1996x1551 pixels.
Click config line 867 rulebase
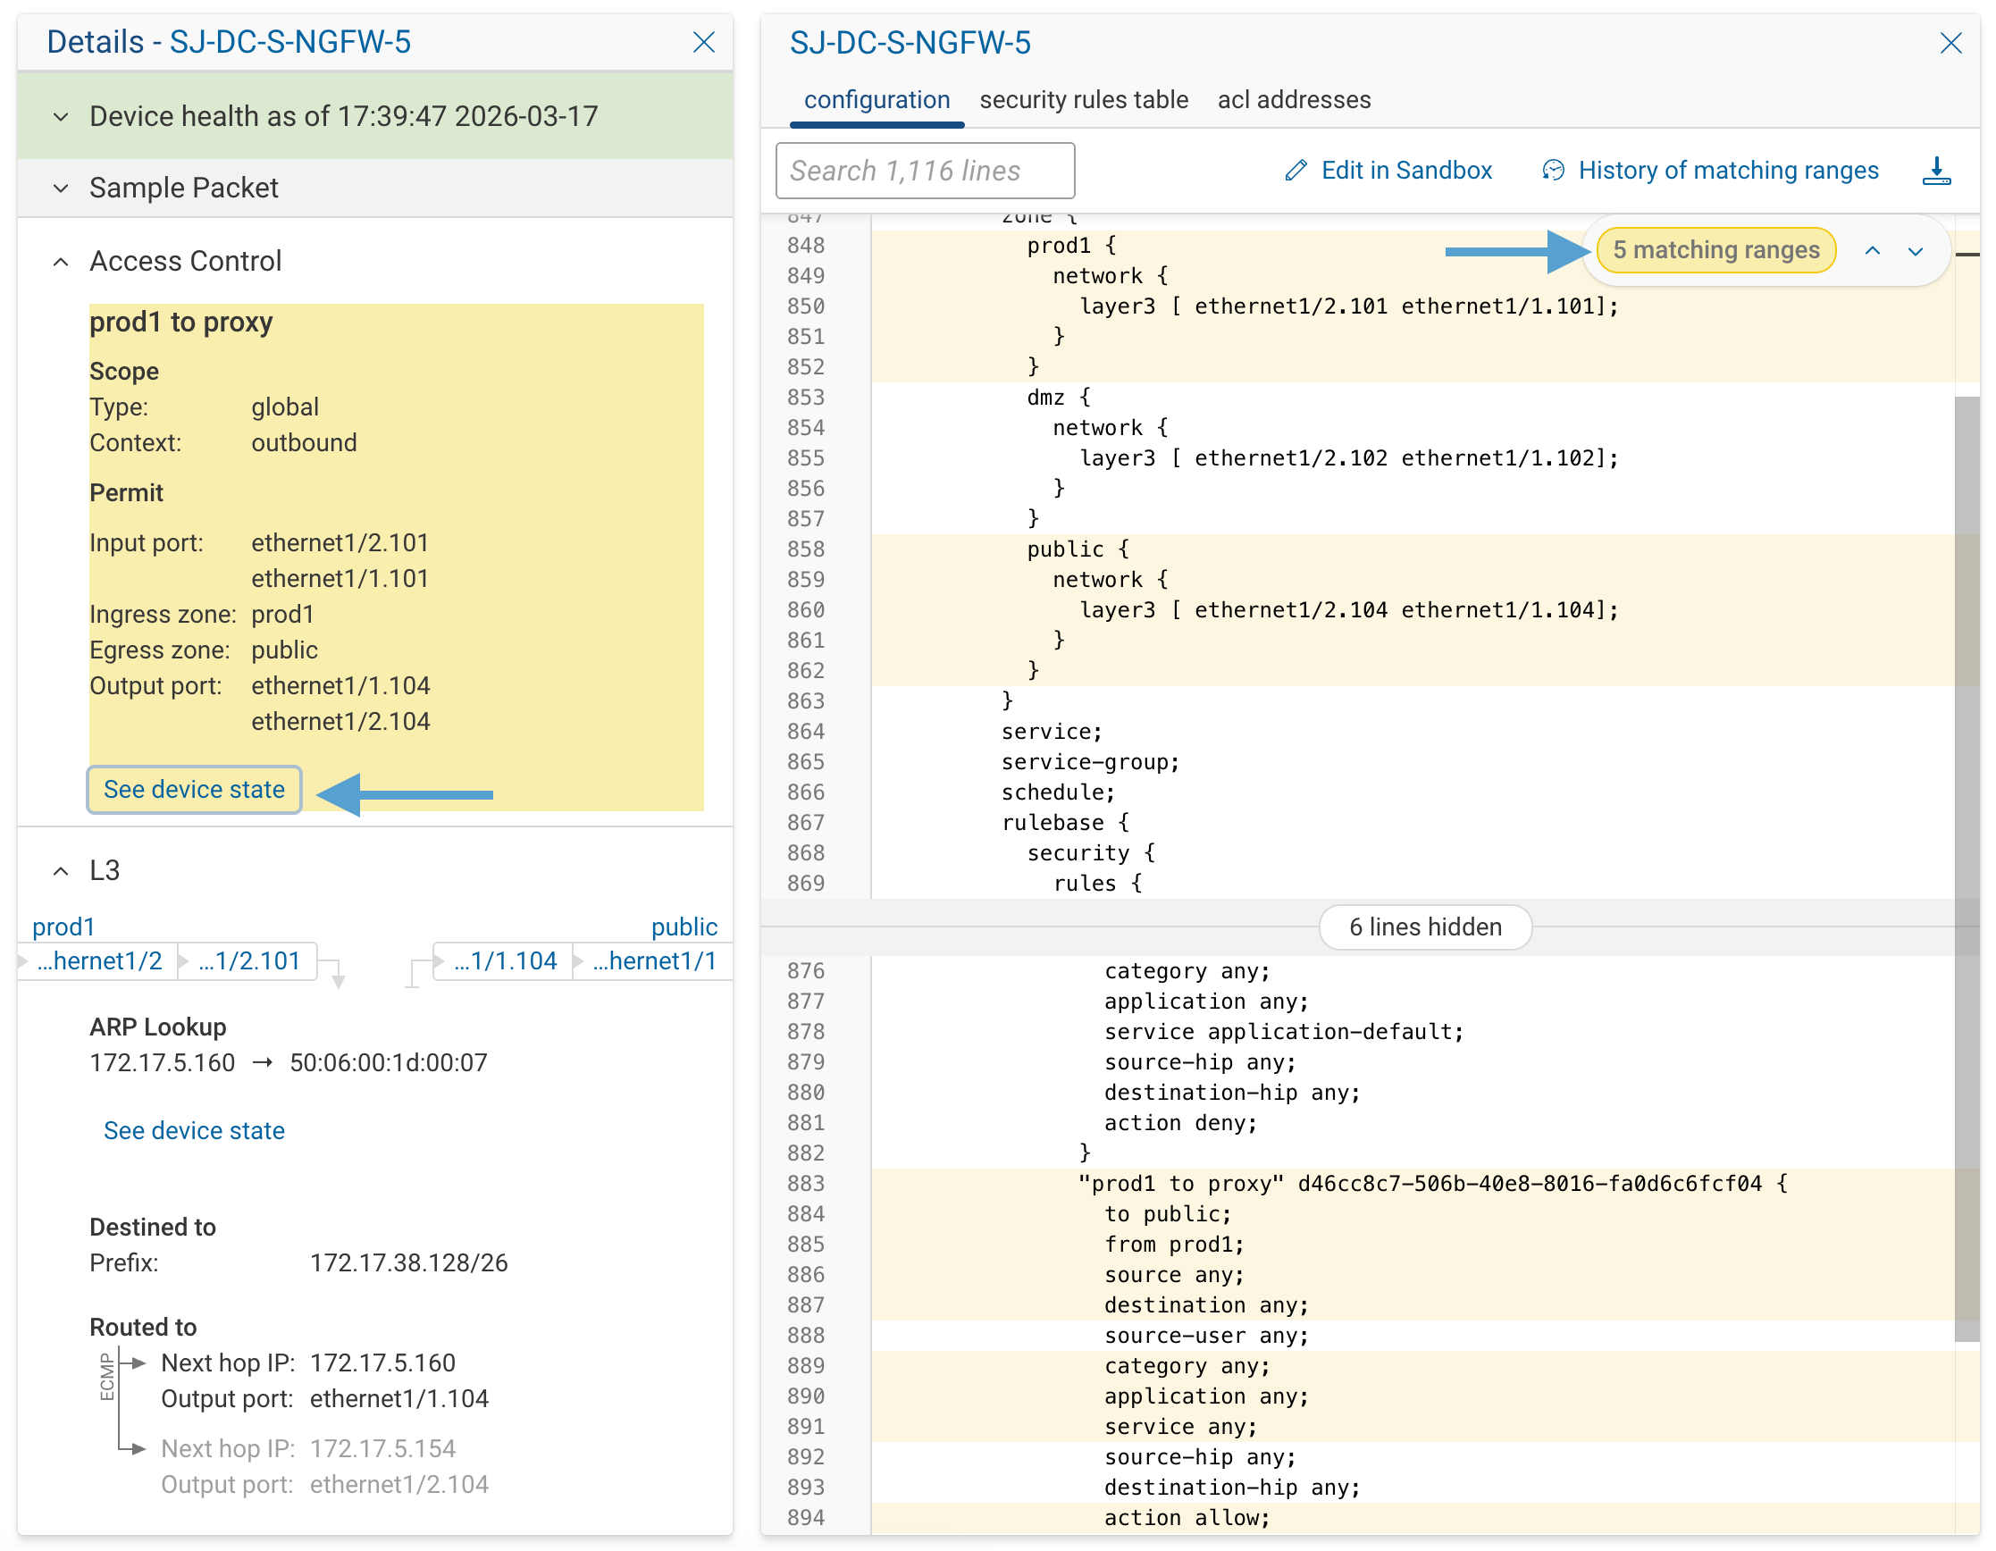(1065, 822)
